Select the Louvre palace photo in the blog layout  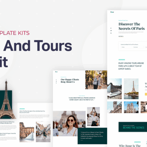pyautogui.click(x=27, y=132)
